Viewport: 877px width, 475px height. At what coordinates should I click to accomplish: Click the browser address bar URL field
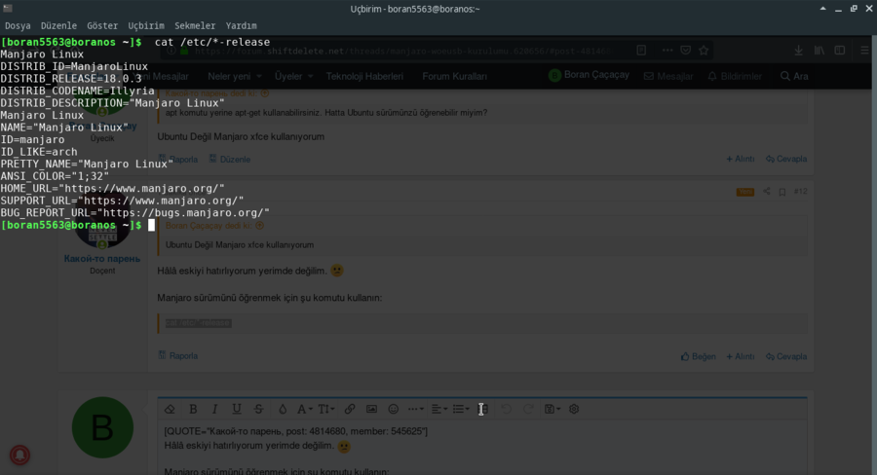[402, 51]
